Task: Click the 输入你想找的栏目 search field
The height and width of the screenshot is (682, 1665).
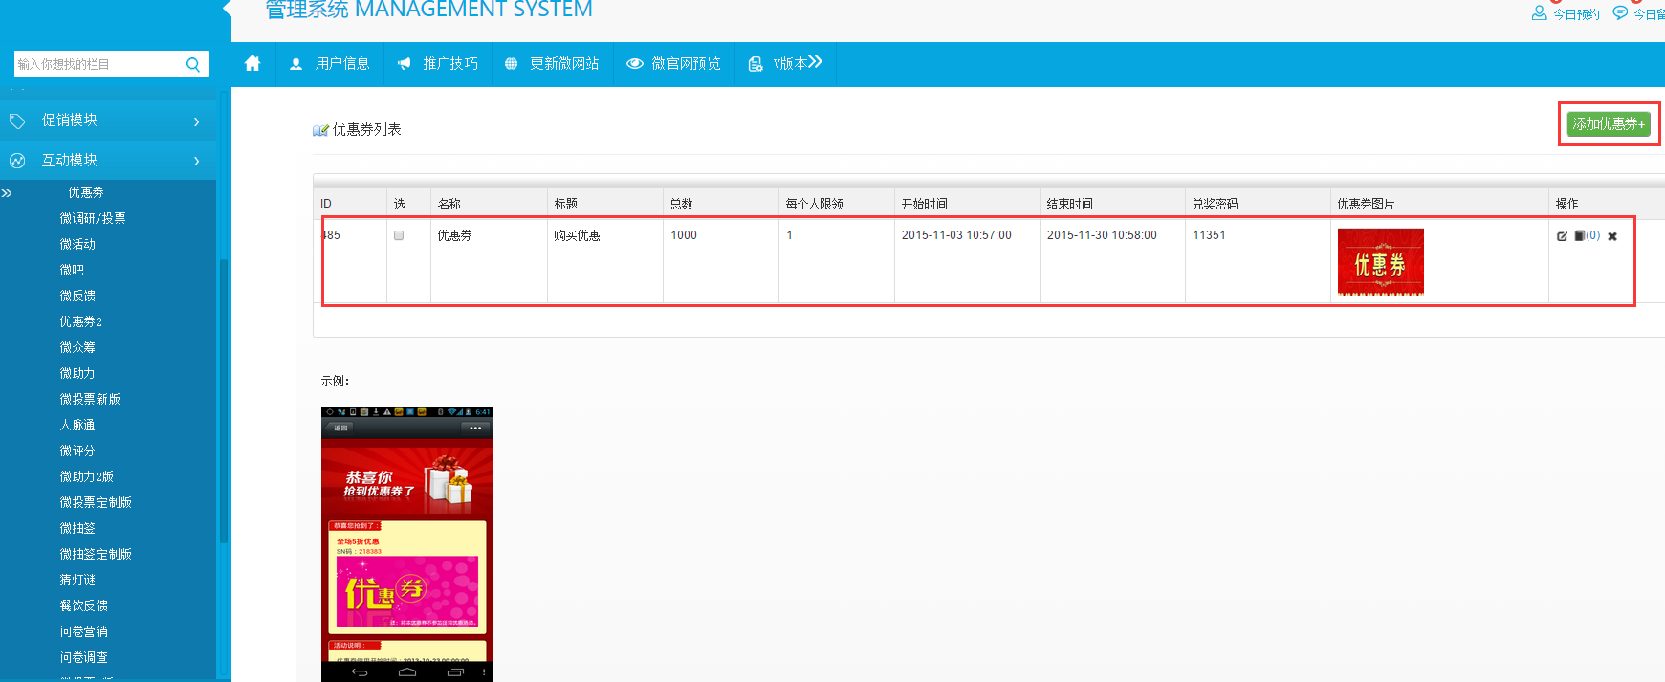Action: [x=98, y=64]
